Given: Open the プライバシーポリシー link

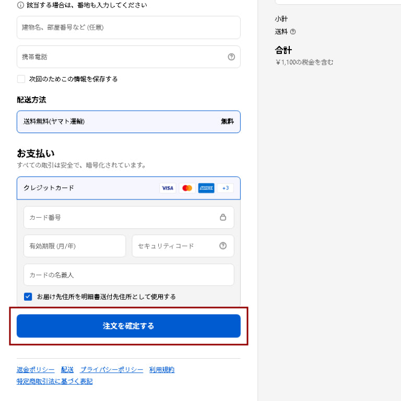Looking at the screenshot, I should pos(111,370).
